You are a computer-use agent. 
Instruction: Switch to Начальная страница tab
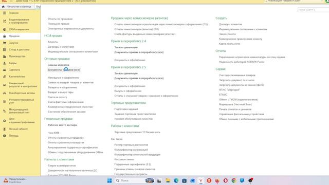(17, 7)
